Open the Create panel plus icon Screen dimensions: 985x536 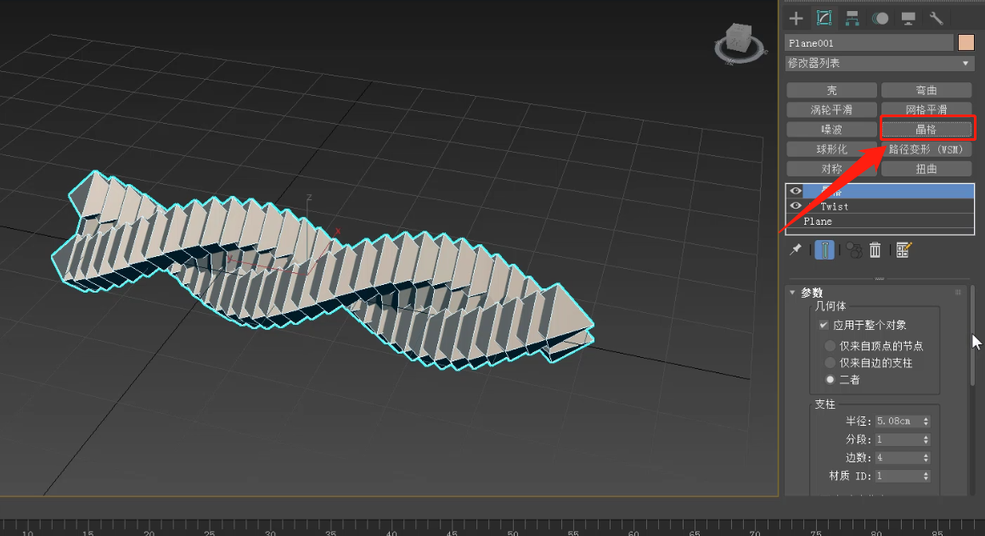pyautogui.click(x=796, y=18)
